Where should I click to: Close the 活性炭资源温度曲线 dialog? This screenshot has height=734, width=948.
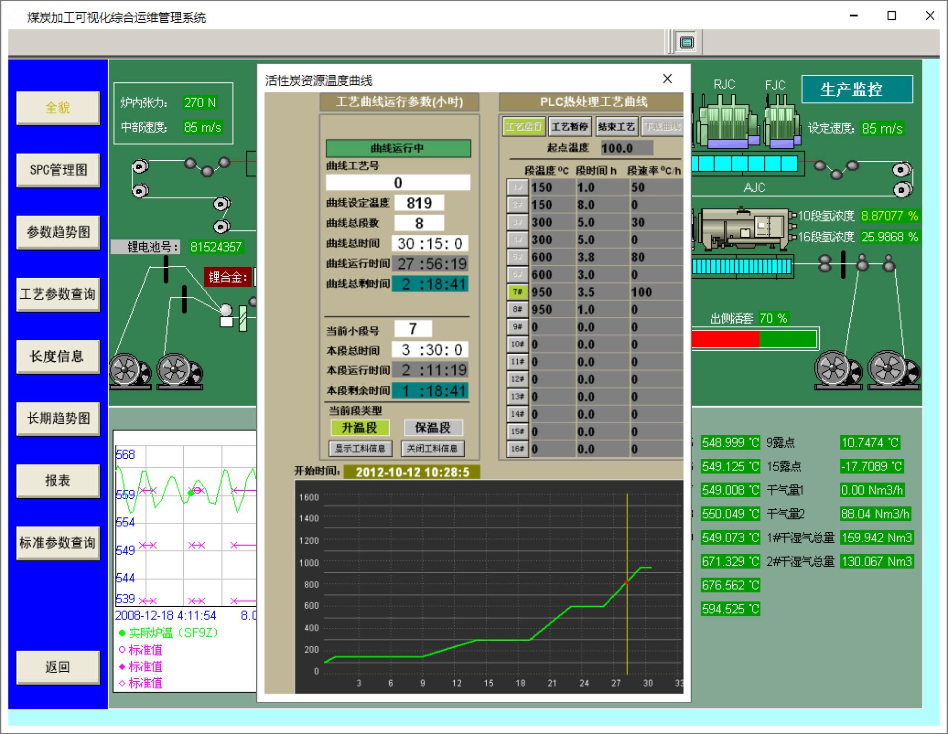667,79
